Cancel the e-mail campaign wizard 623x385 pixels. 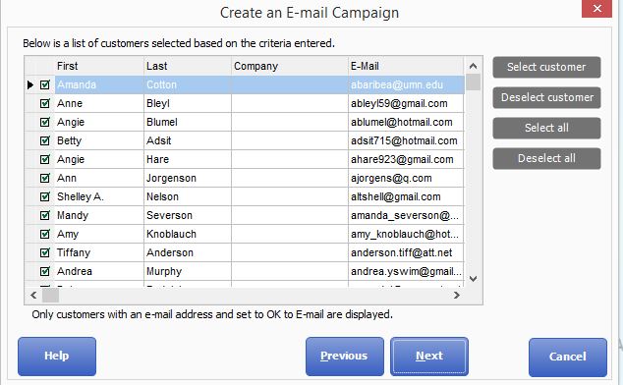tap(568, 357)
